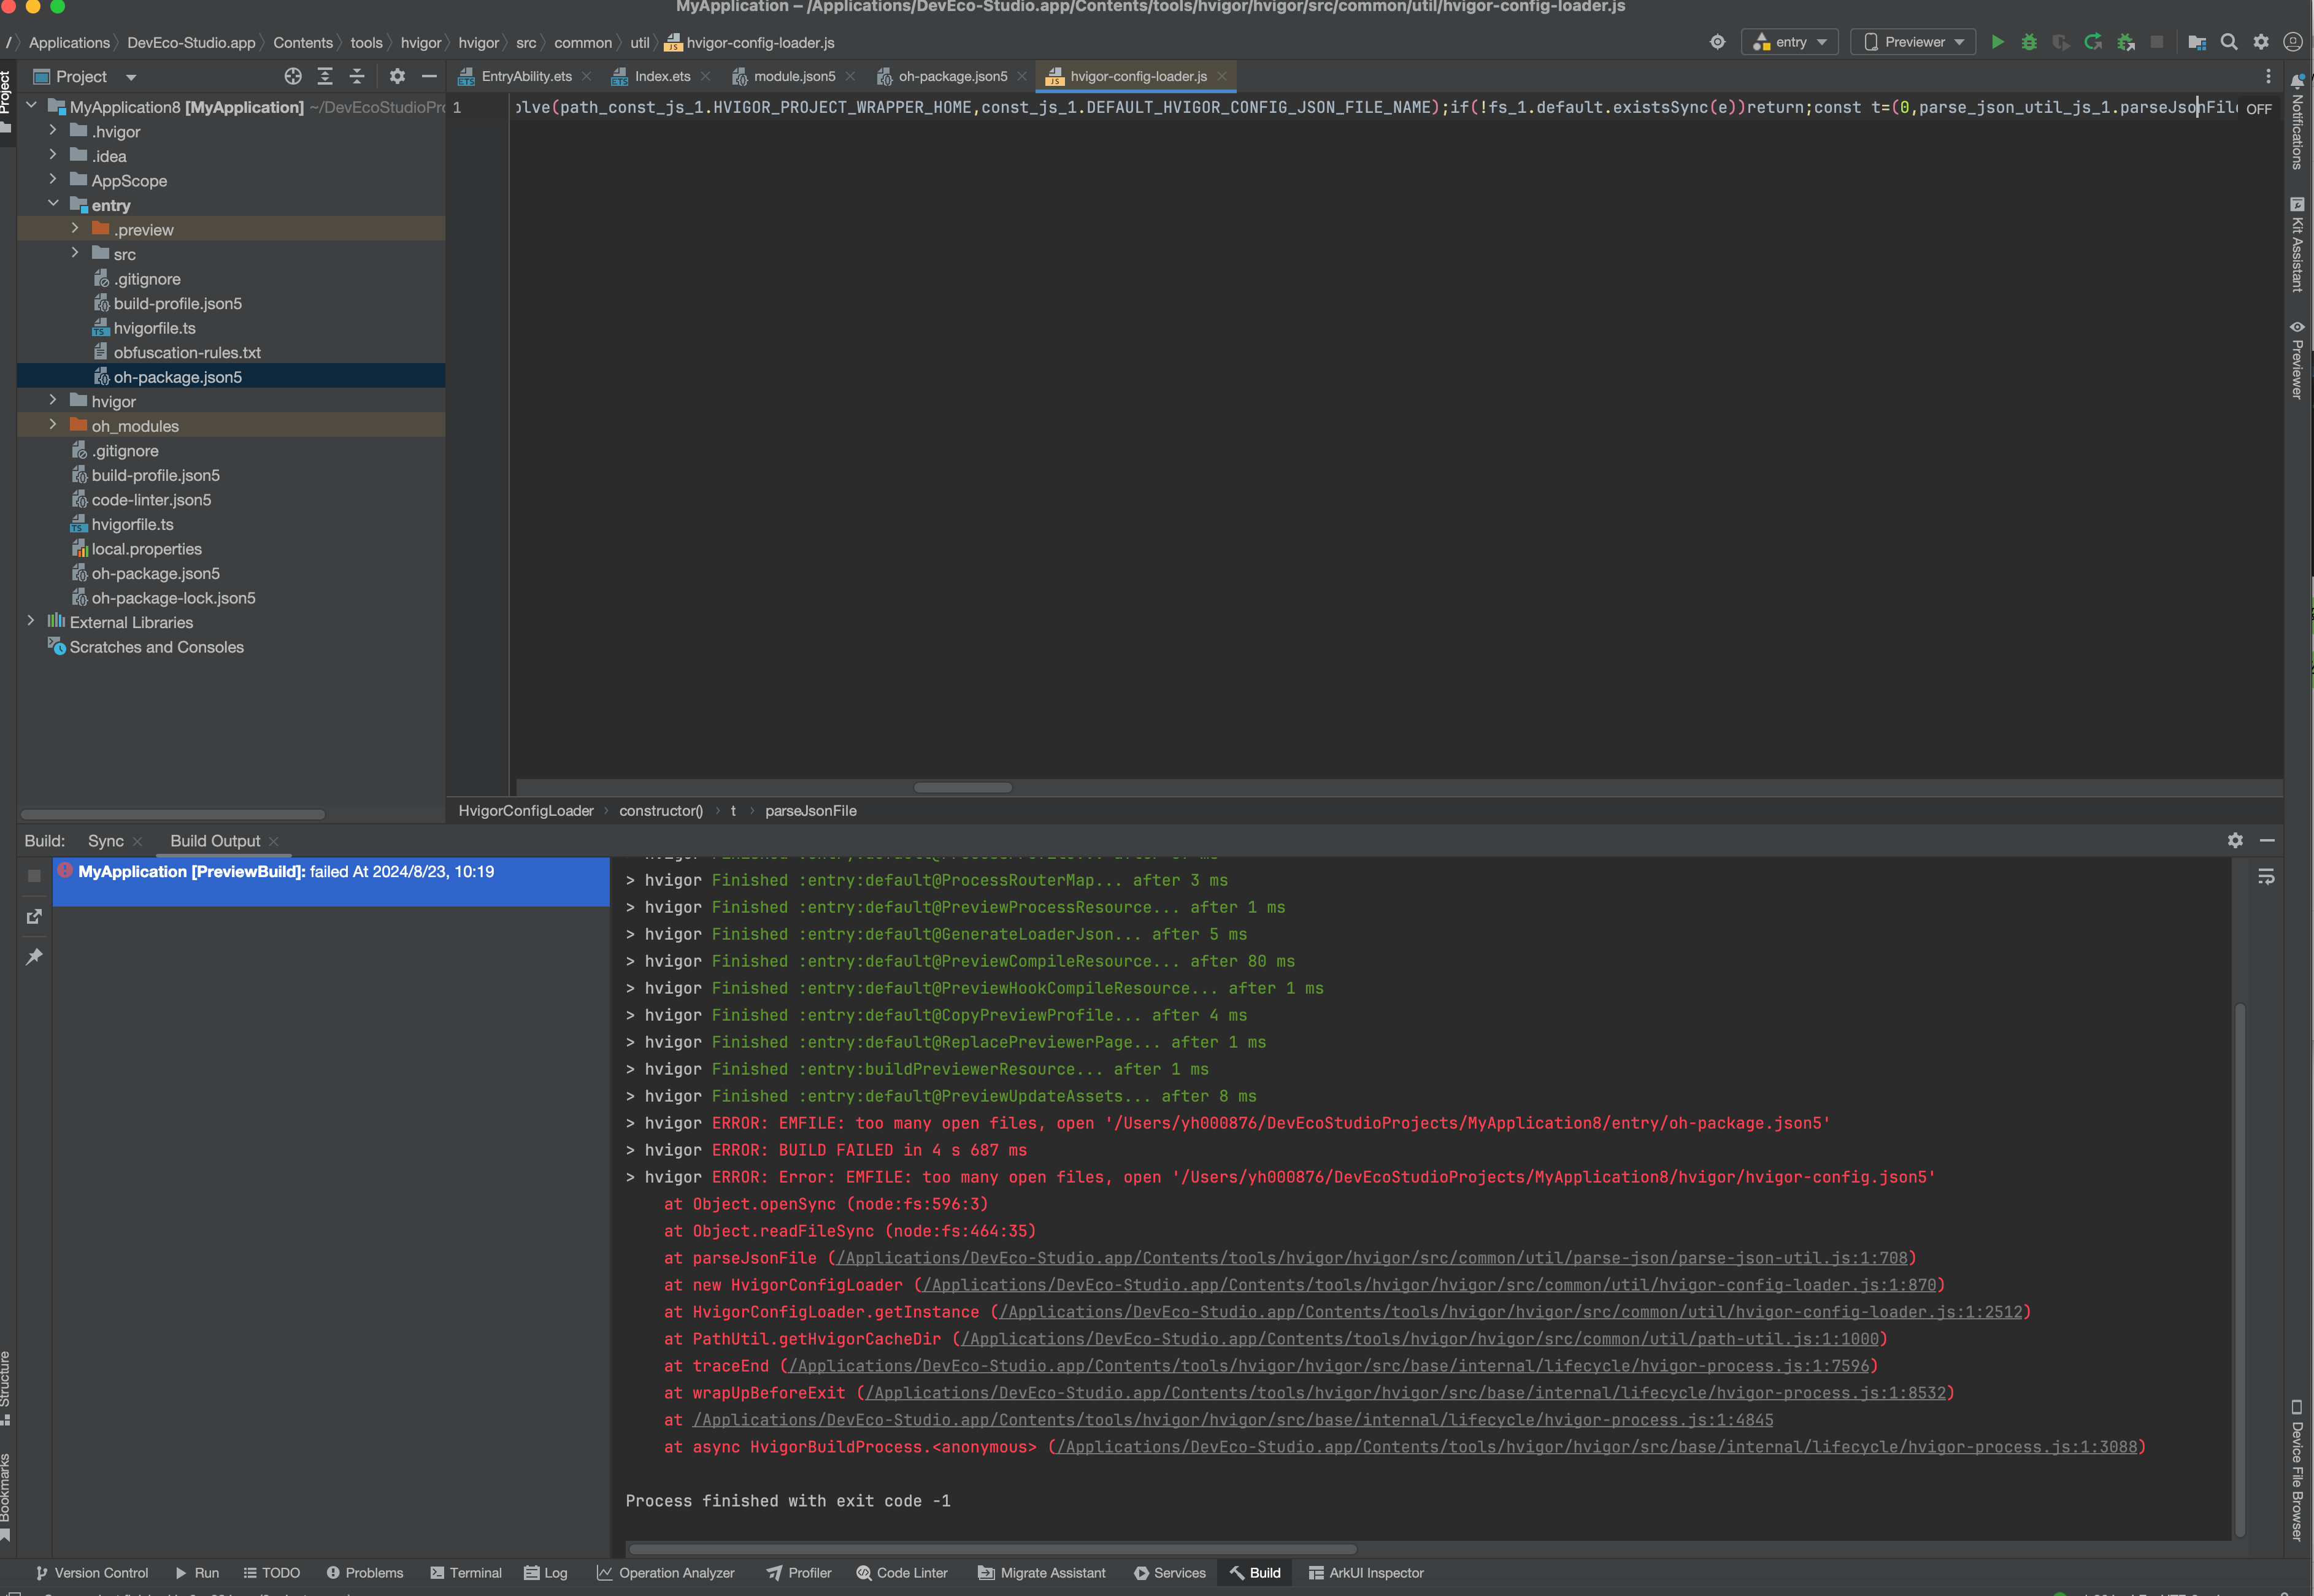Screen dimensions: 2314x1596
Task: Open Profiler tool window
Action: coord(799,1573)
